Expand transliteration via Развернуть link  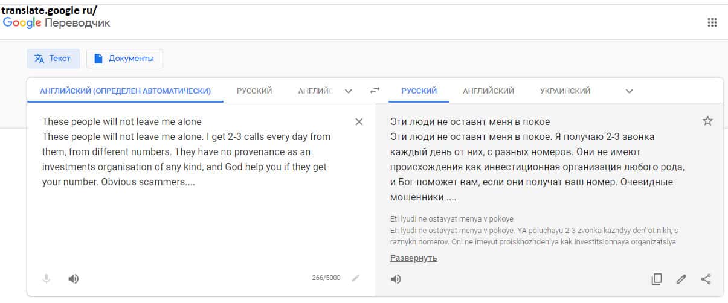(x=413, y=258)
